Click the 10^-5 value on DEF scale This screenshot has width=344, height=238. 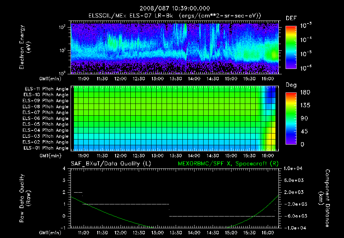click(x=306, y=53)
